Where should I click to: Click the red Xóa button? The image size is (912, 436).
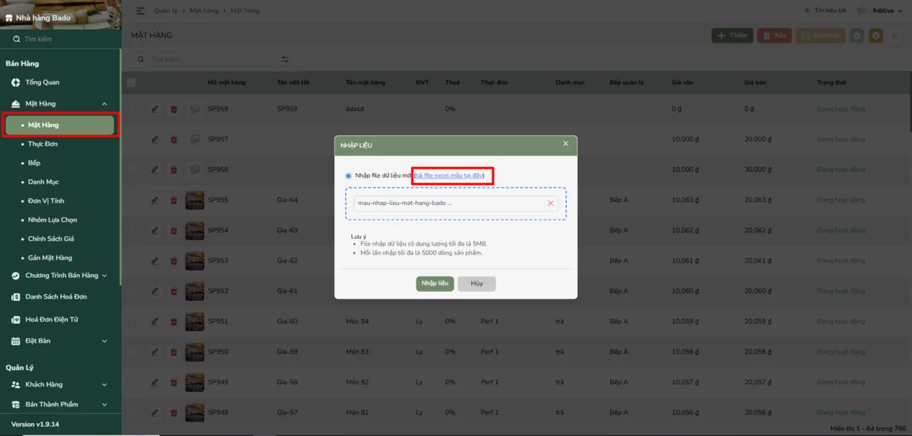(774, 36)
